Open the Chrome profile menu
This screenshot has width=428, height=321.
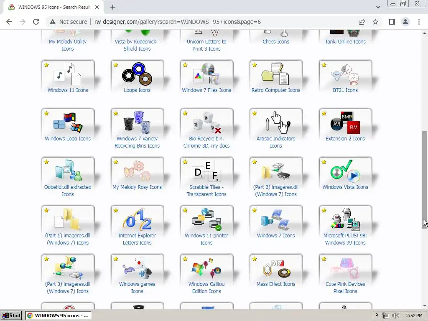click(x=405, y=22)
